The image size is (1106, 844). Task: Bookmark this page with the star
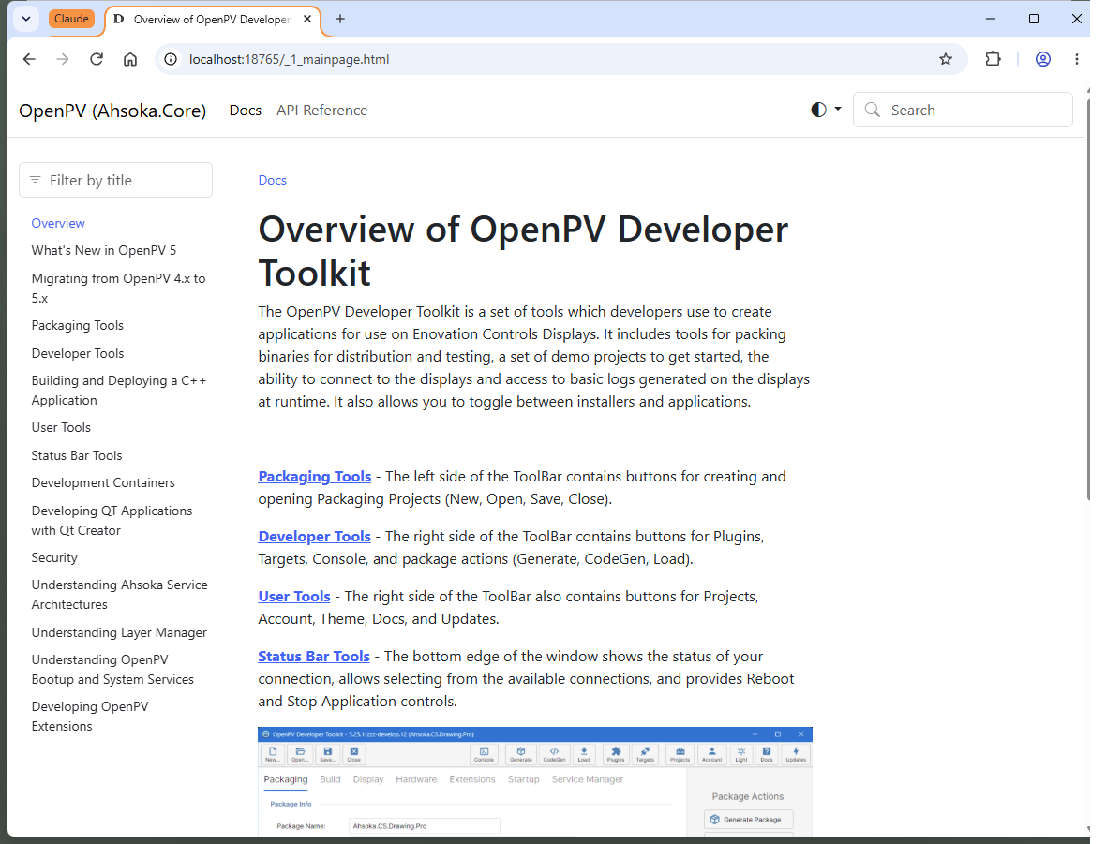tap(945, 59)
